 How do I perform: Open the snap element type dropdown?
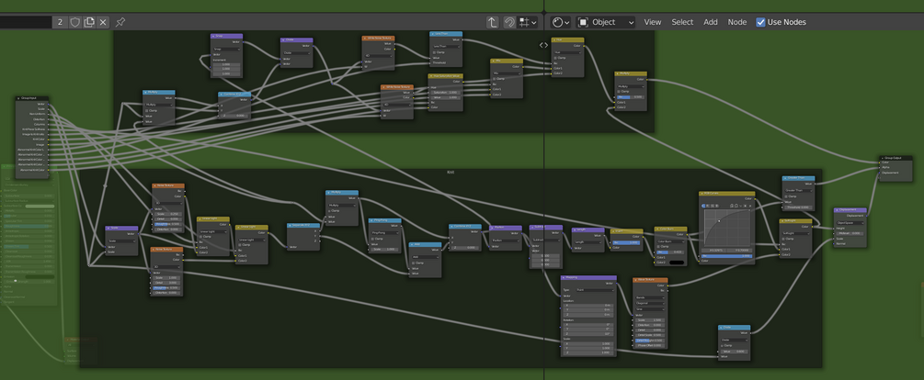point(528,22)
